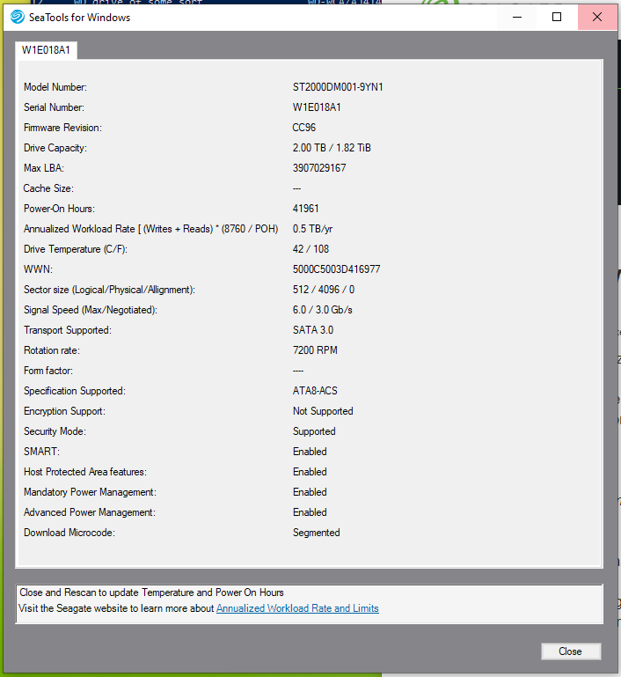Click the 7200 RPM rotation rate value
This screenshot has width=621, height=677.
(x=315, y=350)
